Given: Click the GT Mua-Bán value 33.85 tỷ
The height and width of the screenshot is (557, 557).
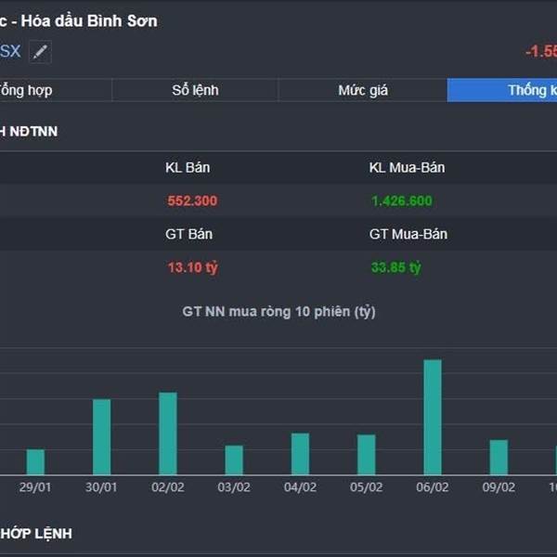Looking at the screenshot, I should (x=395, y=267).
